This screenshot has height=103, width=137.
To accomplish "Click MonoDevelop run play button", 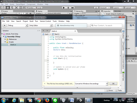I will [4, 25].
